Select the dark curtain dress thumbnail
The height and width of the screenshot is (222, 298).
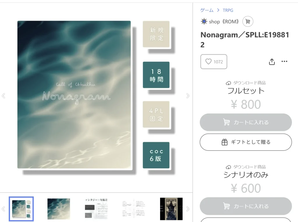[171, 209]
